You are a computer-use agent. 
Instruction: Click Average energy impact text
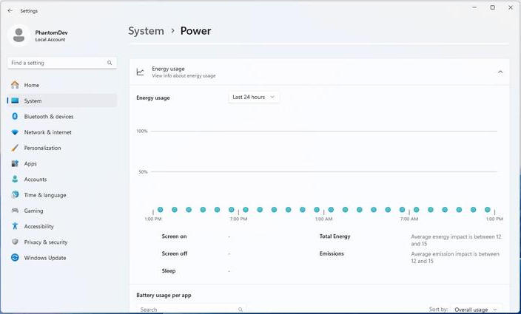point(456,240)
